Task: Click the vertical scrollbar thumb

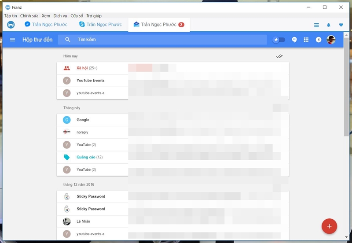Action: (346, 86)
